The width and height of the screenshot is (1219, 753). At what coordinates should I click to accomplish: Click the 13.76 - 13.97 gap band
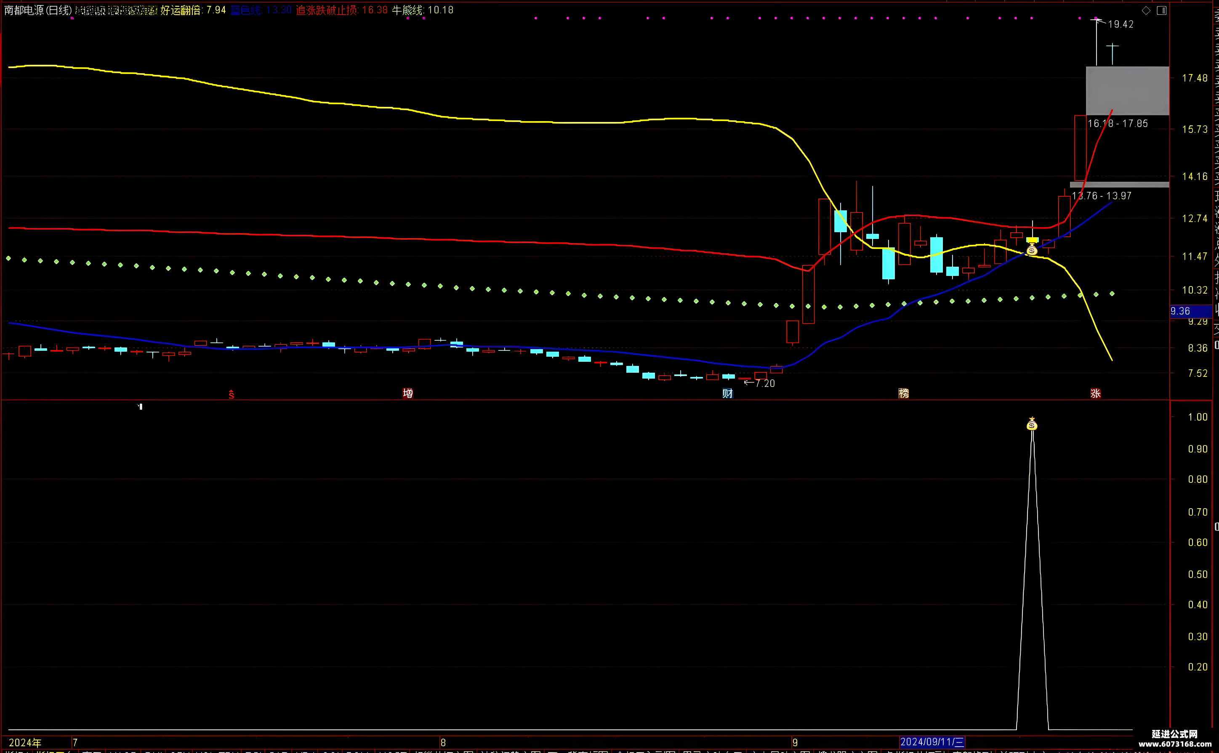click(1119, 185)
